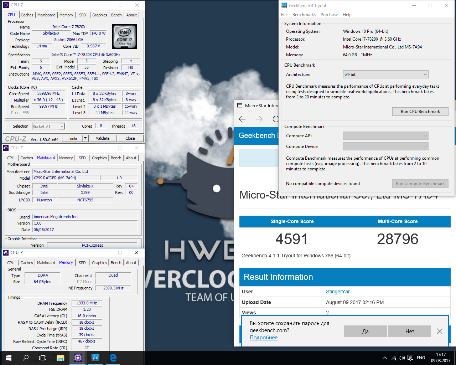This screenshot has width=456, height=365.
Task: Click Run Compute Benchmark button
Action: pyautogui.click(x=420, y=183)
